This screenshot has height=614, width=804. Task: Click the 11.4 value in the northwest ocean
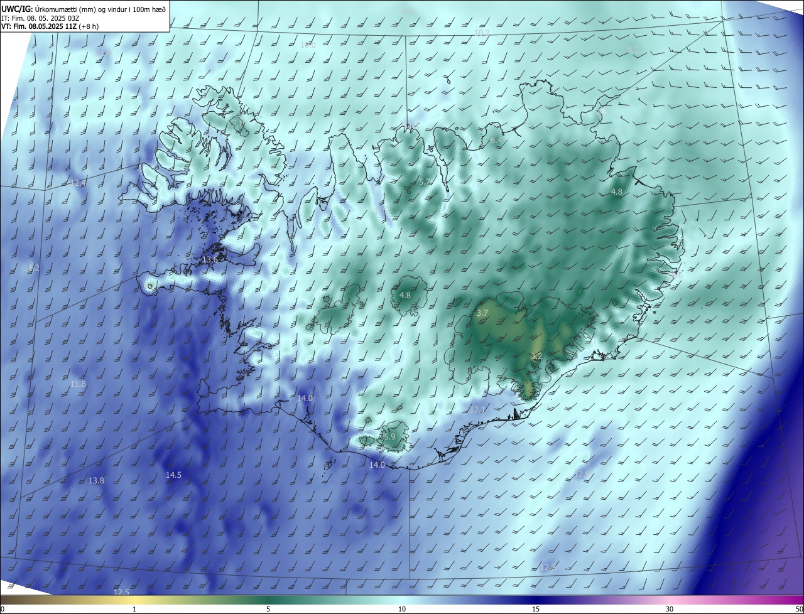click(105, 54)
